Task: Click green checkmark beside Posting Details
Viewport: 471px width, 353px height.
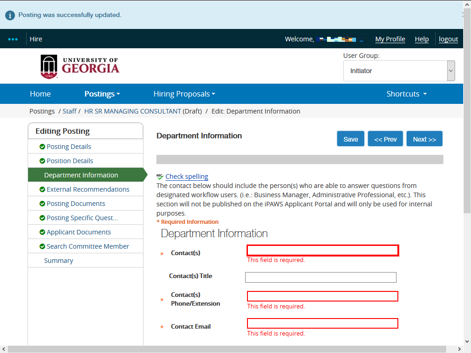Action: tap(42, 147)
